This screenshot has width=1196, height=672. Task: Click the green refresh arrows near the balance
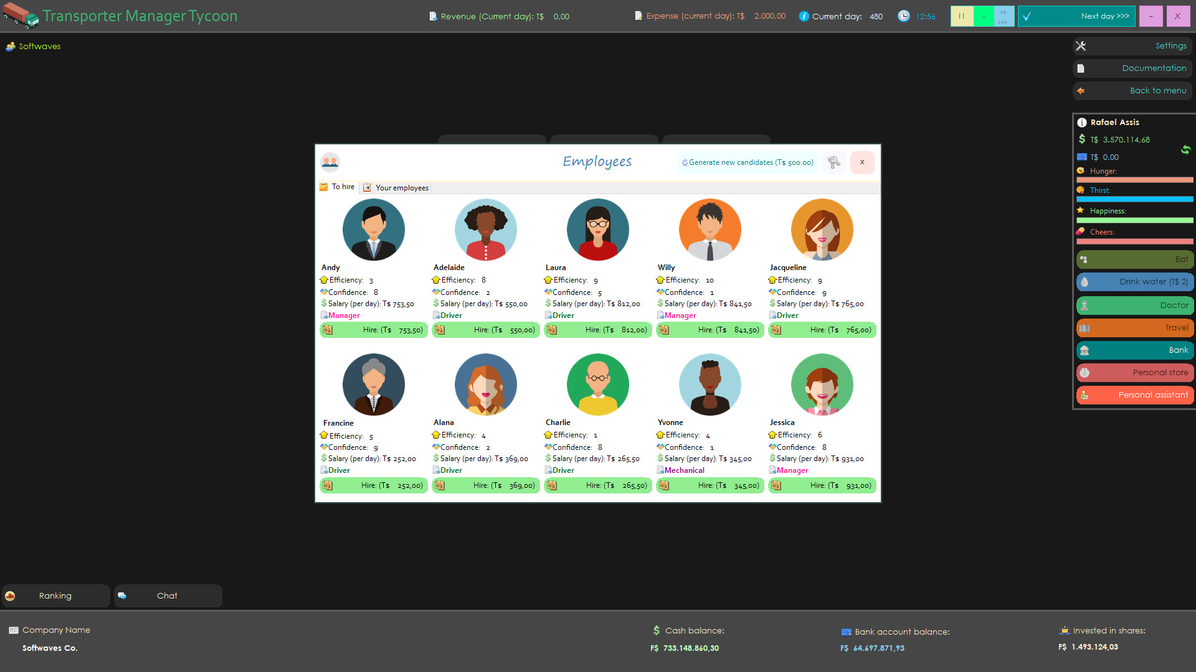click(1185, 150)
